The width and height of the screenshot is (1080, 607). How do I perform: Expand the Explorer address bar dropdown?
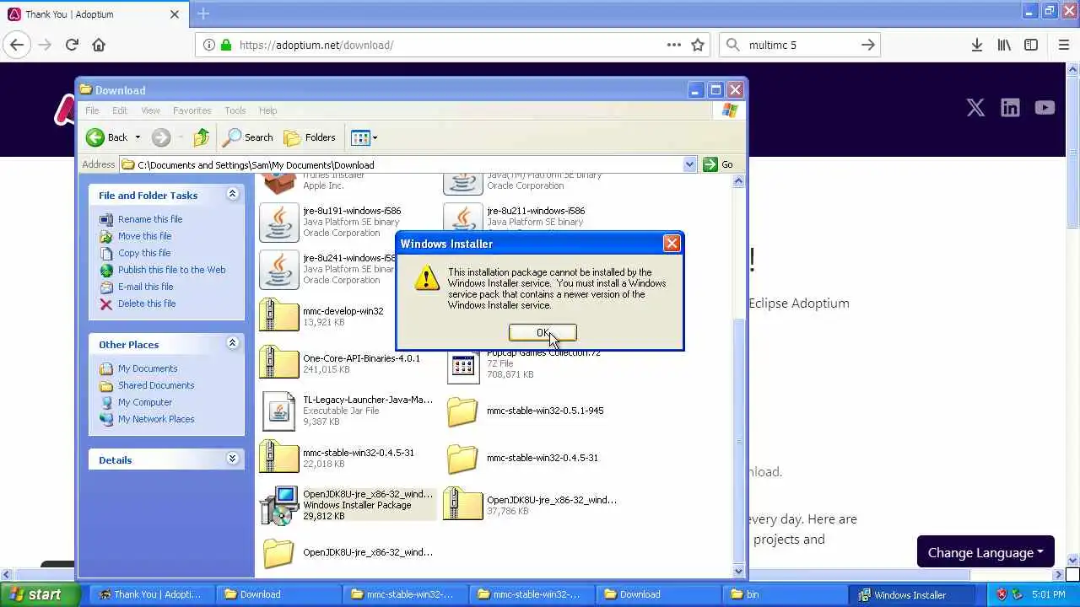click(689, 164)
